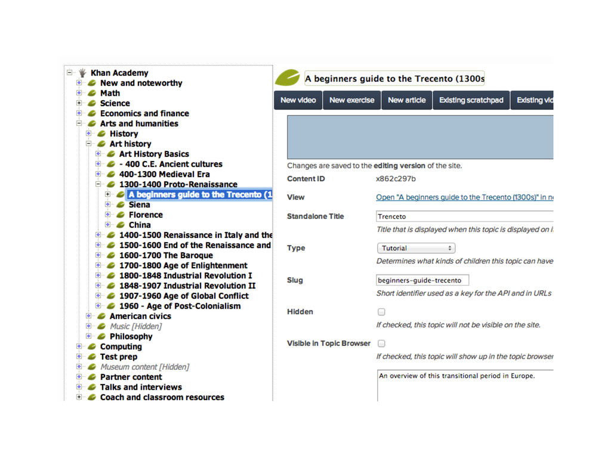Click the leaf icon beside Test prep
The image size is (611, 458).
92,357
